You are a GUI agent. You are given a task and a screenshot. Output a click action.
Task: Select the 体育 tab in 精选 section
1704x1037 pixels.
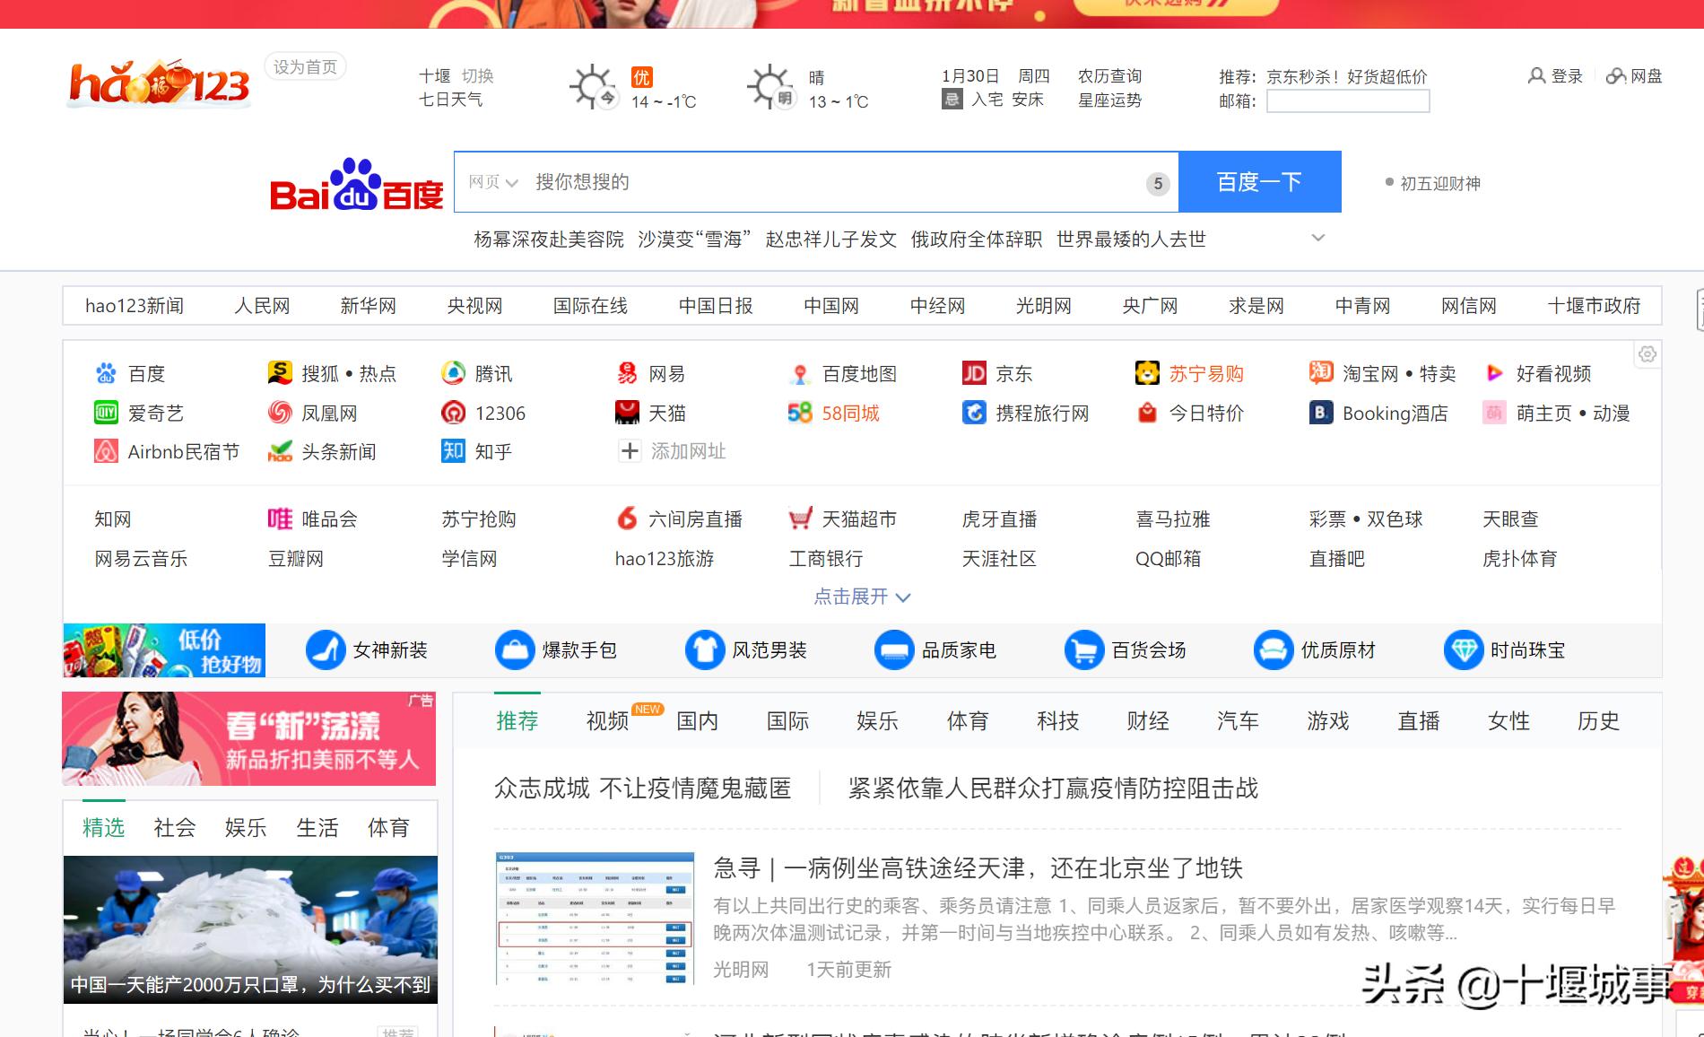pyautogui.click(x=387, y=828)
